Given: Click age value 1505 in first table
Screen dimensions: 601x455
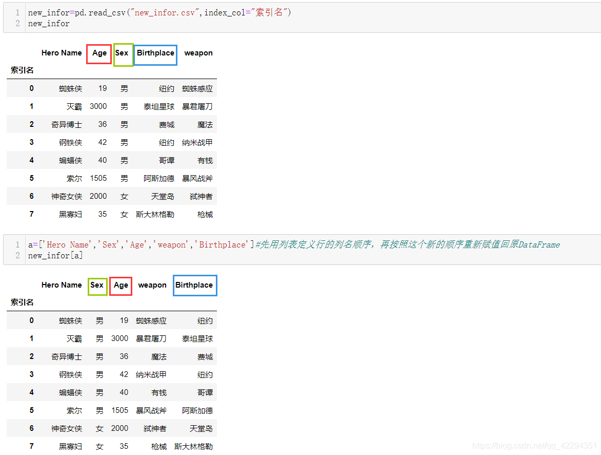Looking at the screenshot, I should (98, 178).
